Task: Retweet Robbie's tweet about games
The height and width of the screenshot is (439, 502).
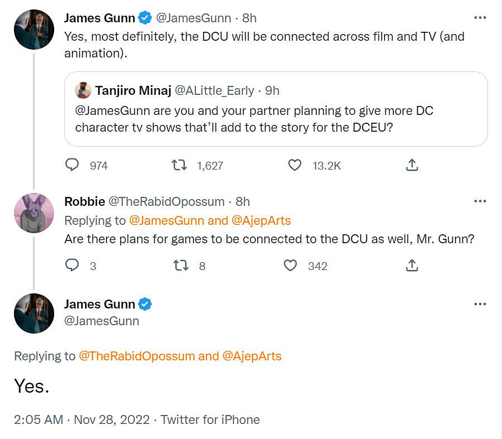Action: 181,266
